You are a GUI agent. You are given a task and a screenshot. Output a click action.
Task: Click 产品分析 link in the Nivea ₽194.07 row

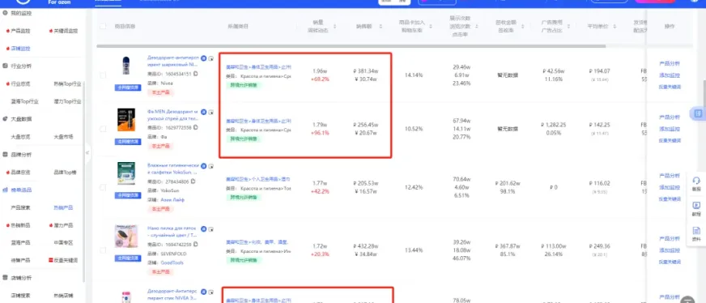point(670,63)
